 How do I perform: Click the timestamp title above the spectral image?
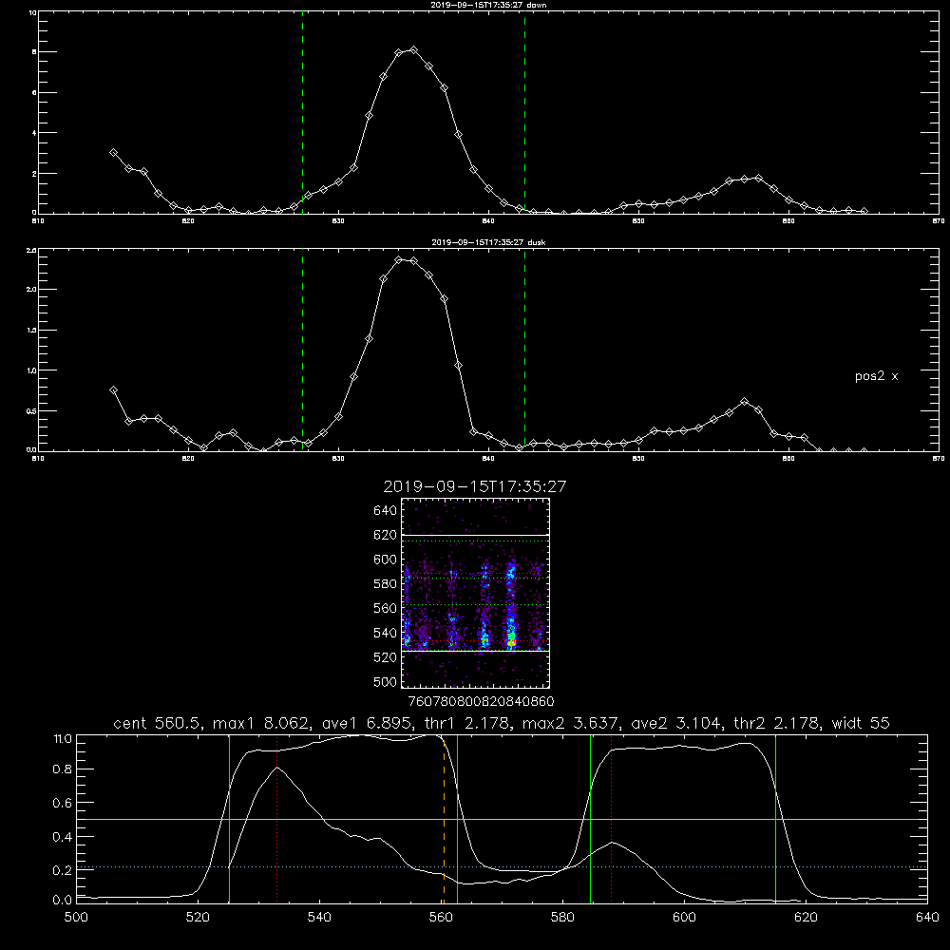tap(475, 486)
